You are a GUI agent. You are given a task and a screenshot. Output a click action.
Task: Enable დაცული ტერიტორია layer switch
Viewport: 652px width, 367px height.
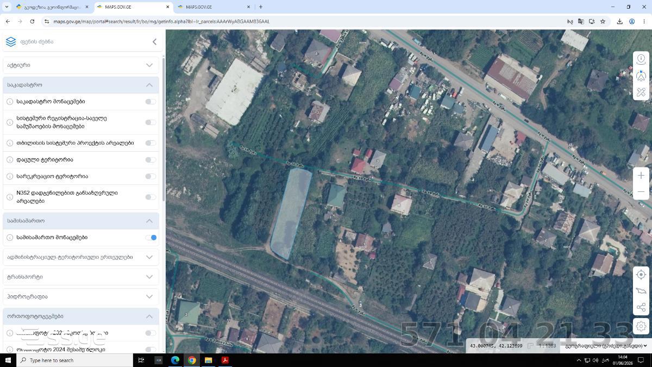click(x=151, y=160)
